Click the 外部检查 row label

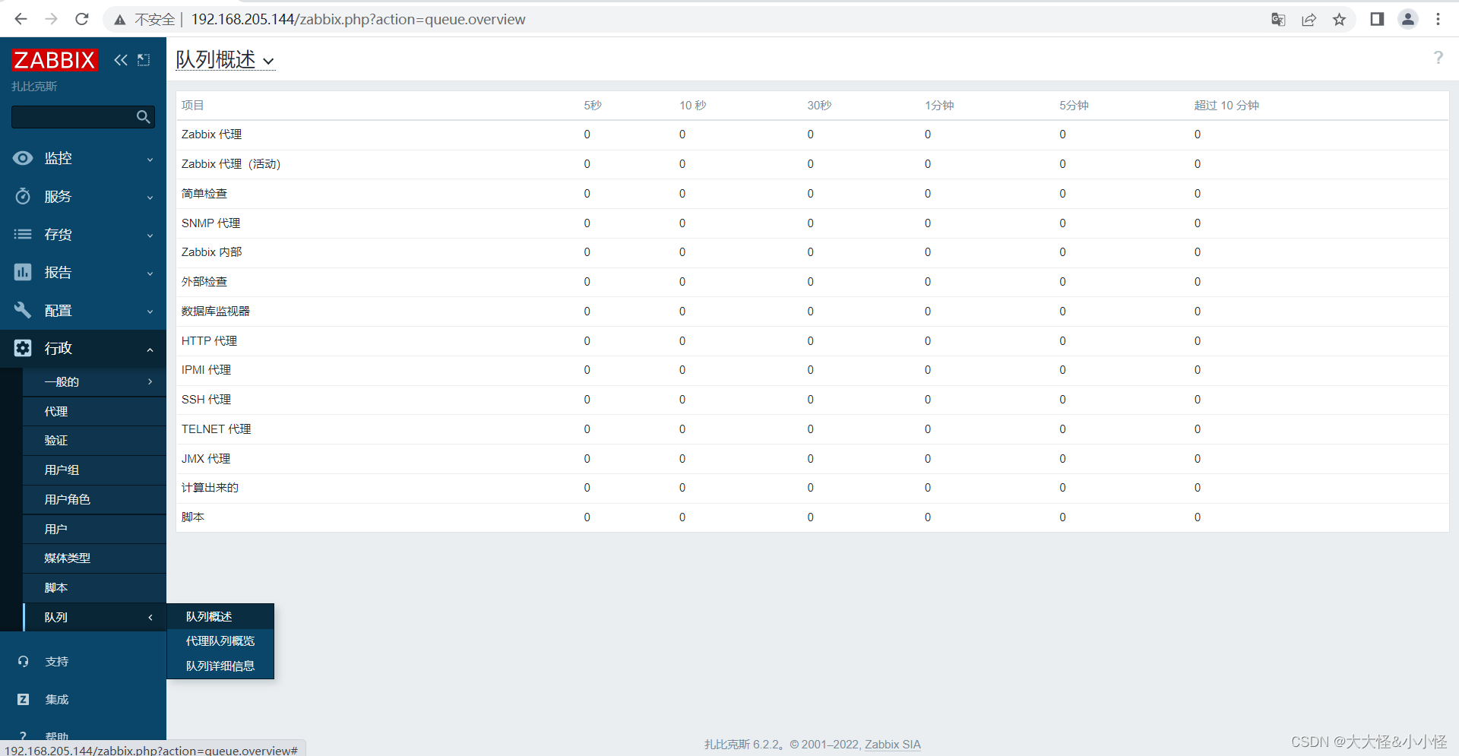click(204, 282)
